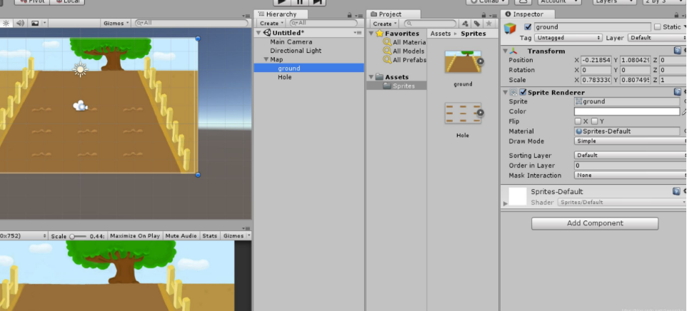Click Scale Y value field
Screen dimensions: 687x311
pos(635,80)
